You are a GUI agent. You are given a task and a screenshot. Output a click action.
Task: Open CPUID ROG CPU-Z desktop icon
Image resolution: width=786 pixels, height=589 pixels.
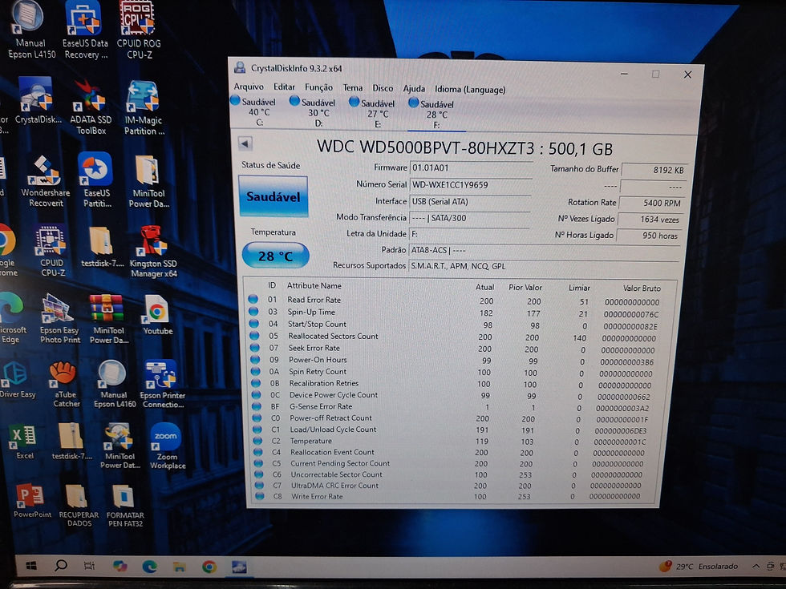click(x=139, y=30)
